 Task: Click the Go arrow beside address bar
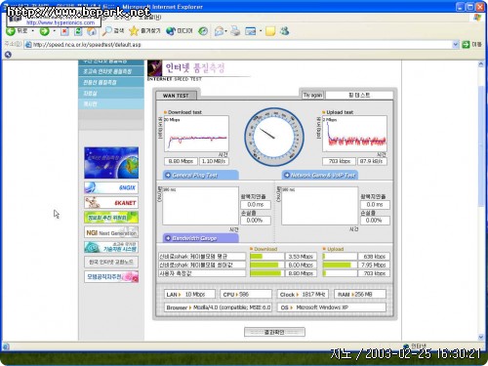(466, 44)
